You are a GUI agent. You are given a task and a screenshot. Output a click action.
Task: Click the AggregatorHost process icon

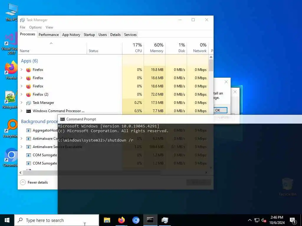click(x=29, y=130)
